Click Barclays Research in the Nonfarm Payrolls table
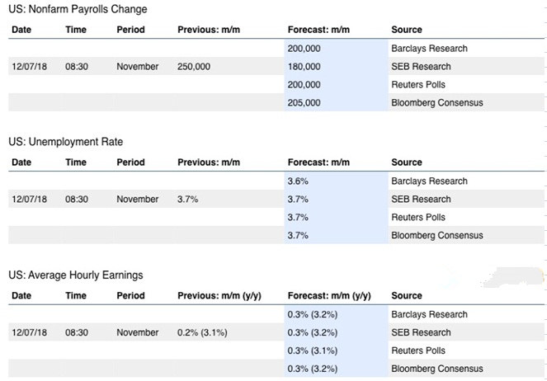The height and width of the screenshot is (381, 547). pos(429,48)
